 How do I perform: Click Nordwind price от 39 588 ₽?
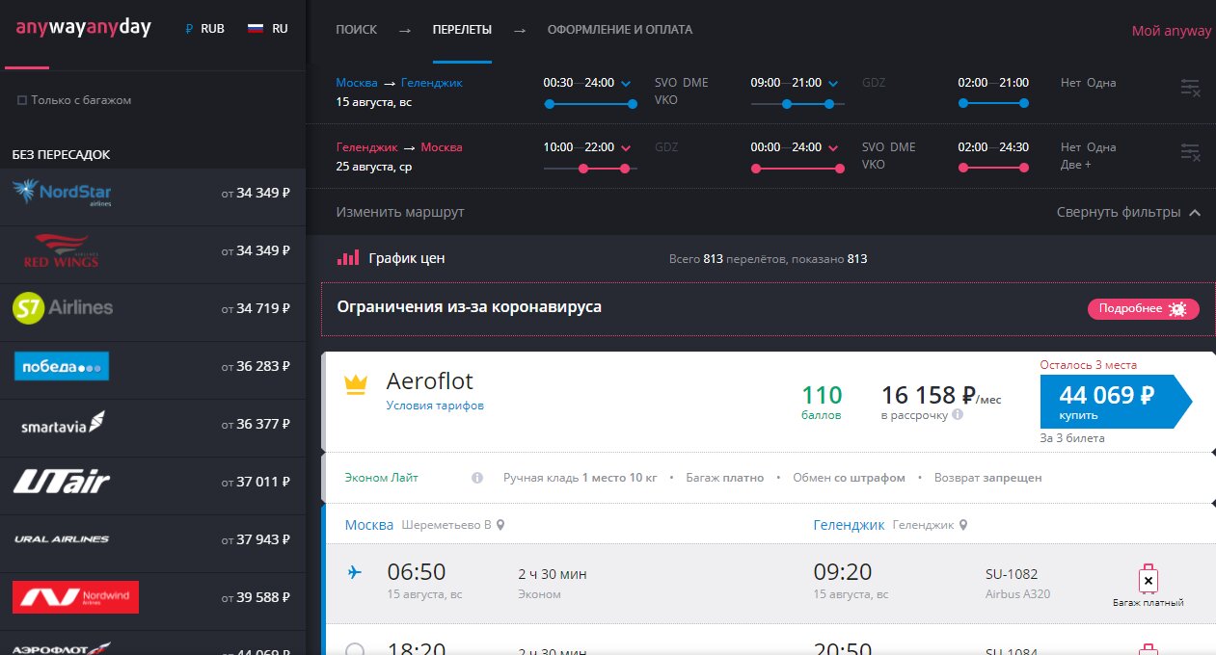click(256, 596)
